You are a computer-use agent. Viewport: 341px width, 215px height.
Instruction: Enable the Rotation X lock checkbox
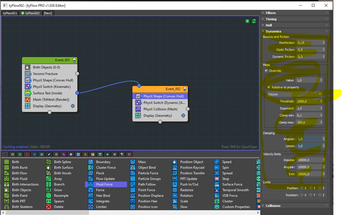[302, 195]
